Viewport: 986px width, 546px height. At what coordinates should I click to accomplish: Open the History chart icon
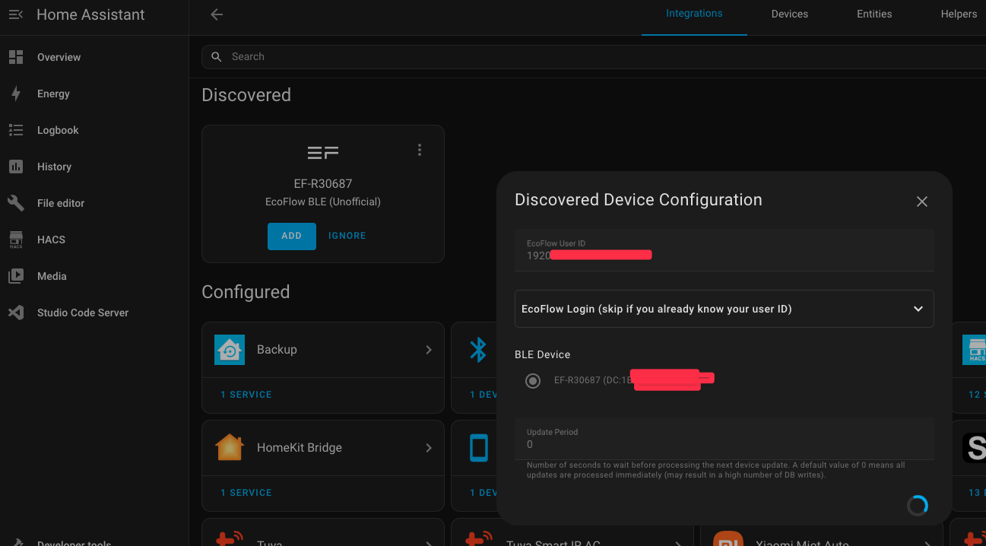click(x=16, y=167)
